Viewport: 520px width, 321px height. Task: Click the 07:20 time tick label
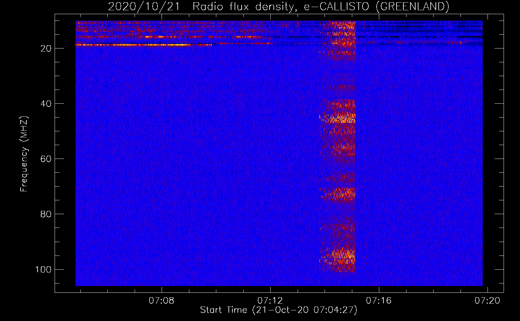pos(488,301)
